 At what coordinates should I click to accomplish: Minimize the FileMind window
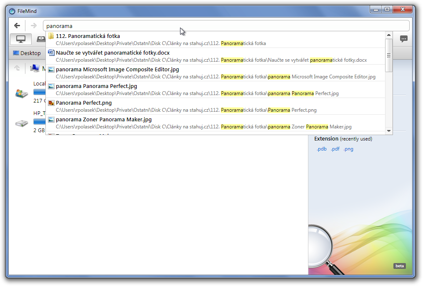[x=376, y=10]
